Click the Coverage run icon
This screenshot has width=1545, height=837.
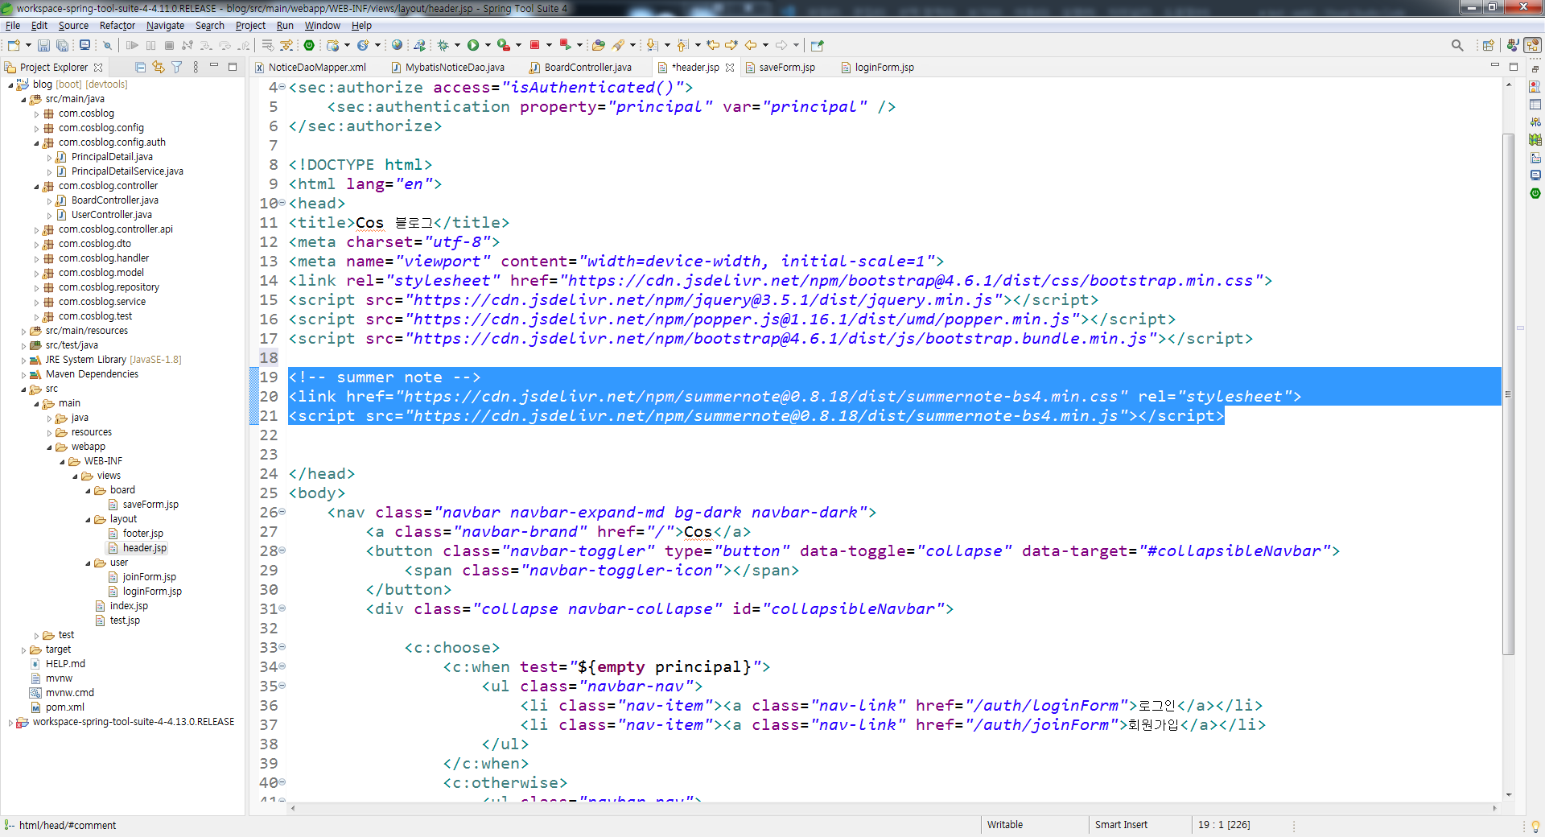tap(503, 45)
